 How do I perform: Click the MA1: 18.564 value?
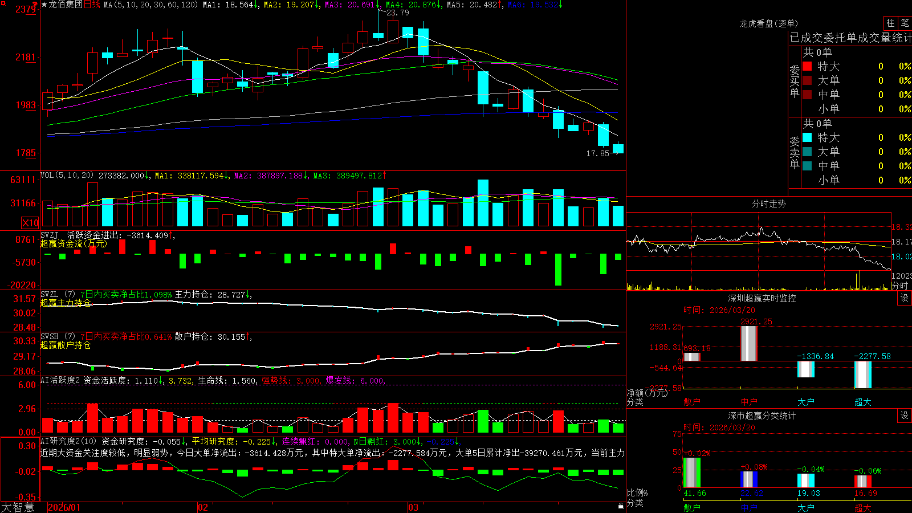[230, 5]
